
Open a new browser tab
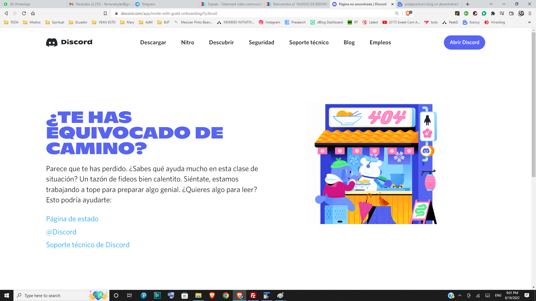tap(468, 4)
